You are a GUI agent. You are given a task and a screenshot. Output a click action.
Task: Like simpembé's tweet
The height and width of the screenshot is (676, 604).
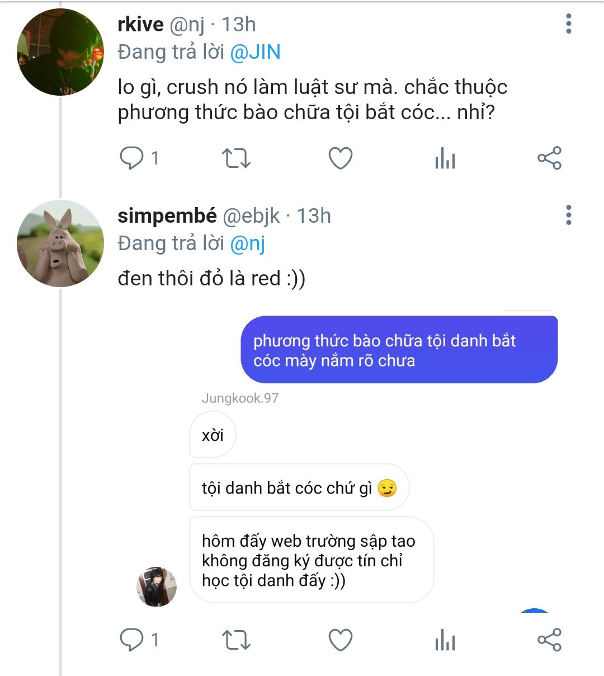[340, 640]
